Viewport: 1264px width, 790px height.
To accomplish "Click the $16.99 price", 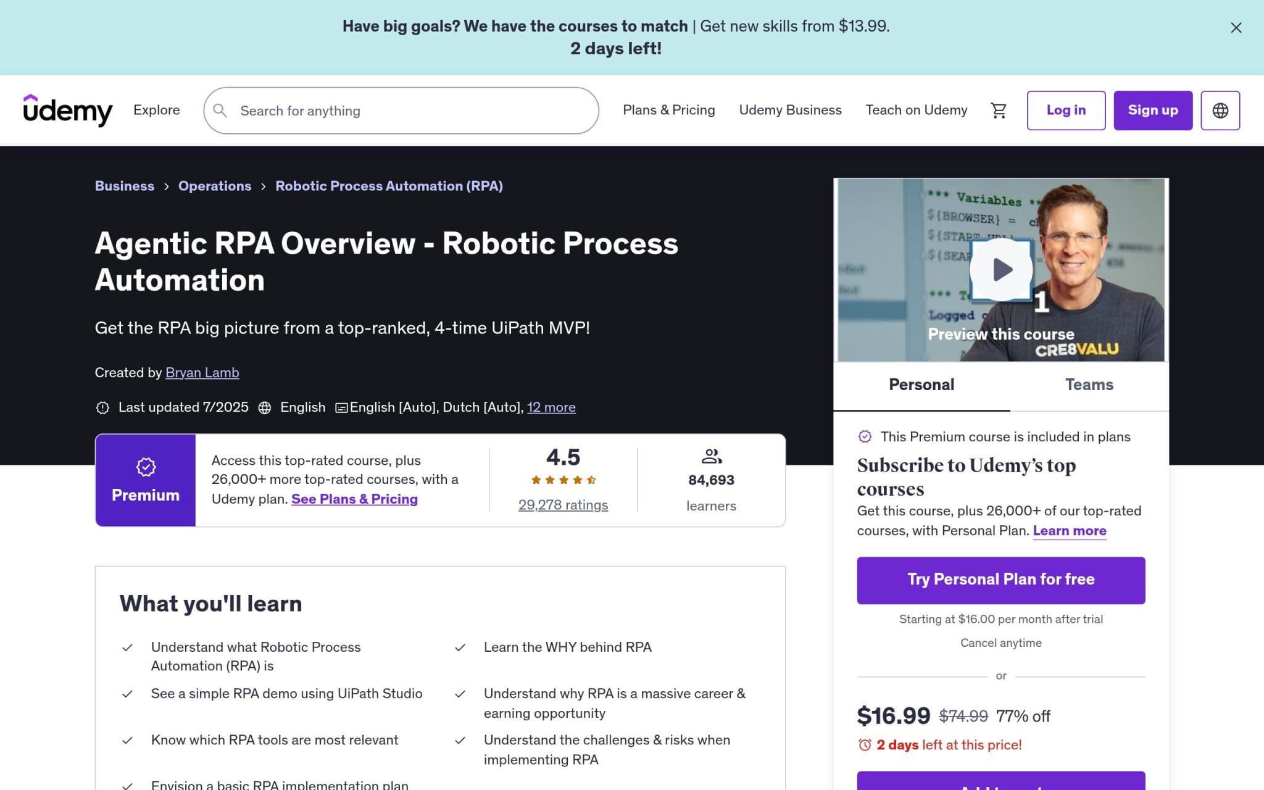I will coord(893,716).
